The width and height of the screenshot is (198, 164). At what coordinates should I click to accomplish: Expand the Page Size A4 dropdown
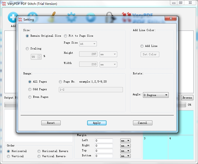click(88, 44)
